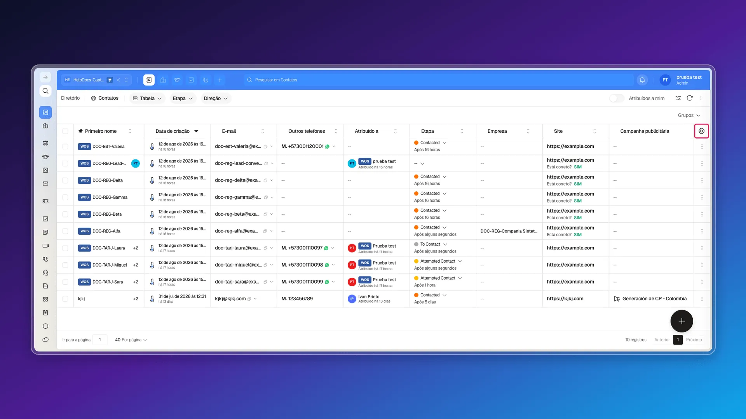The image size is (746, 419).
Task: Copy email of doc-reg-gamma contact
Action: click(266, 197)
